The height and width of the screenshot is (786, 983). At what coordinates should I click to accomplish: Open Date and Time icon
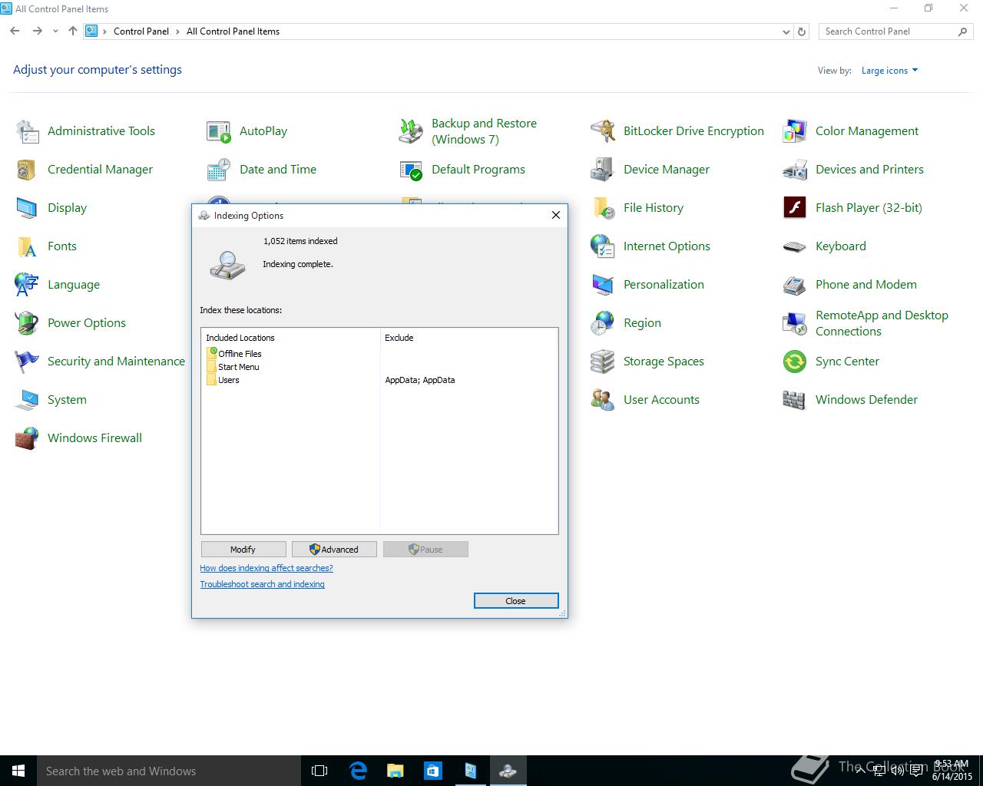click(x=219, y=170)
